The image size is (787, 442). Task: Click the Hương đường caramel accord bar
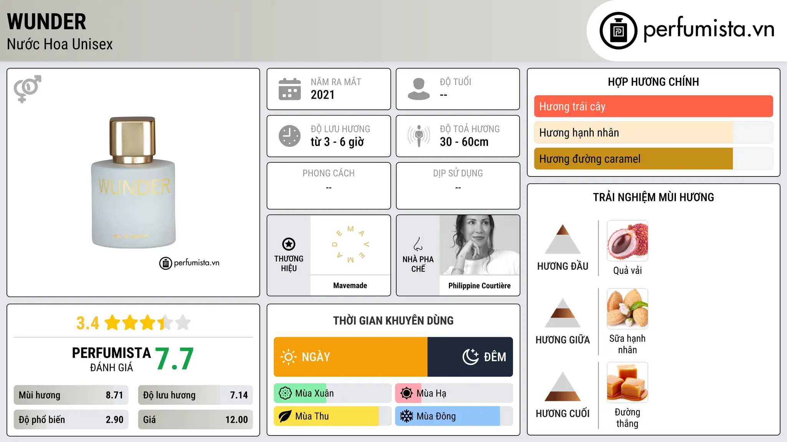tap(654, 158)
